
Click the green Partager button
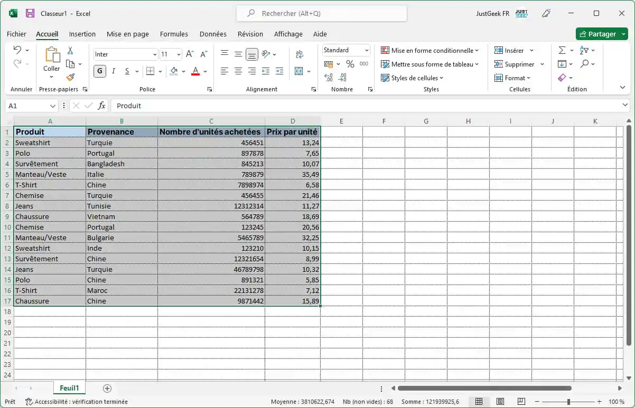[x=602, y=34]
